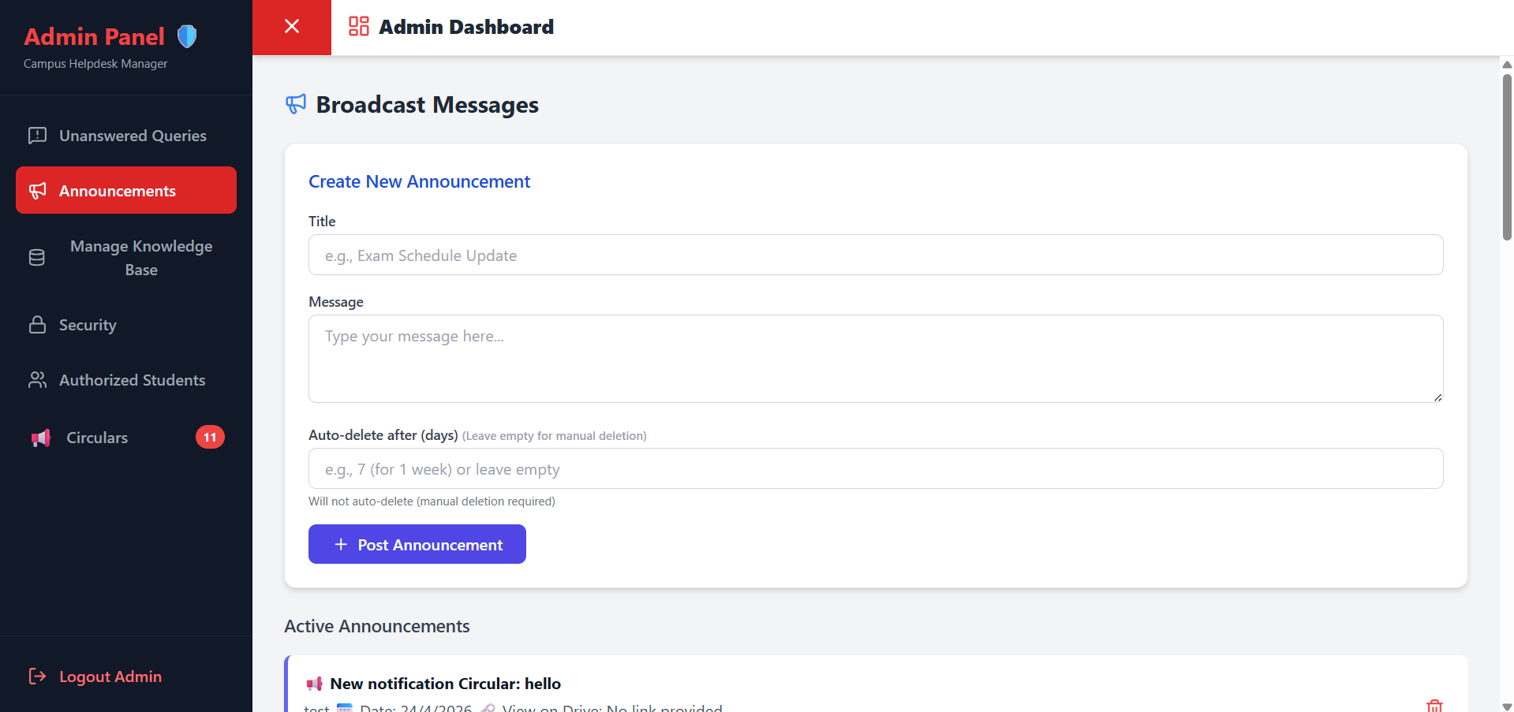Screen dimensions: 1514x712
Task: Click the scrollbar down arrow
Action: 1507,706
